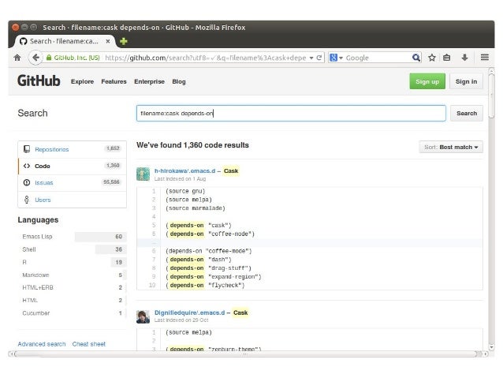Click the Search button beside the query
Viewport: 503px width, 378px height.
tap(467, 113)
